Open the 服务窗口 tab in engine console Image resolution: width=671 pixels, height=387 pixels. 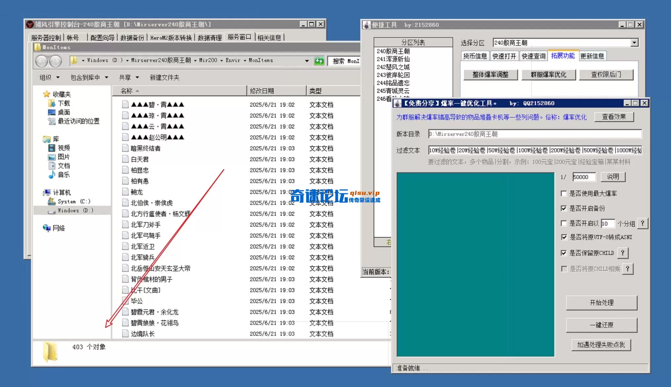(x=239, y=37)
